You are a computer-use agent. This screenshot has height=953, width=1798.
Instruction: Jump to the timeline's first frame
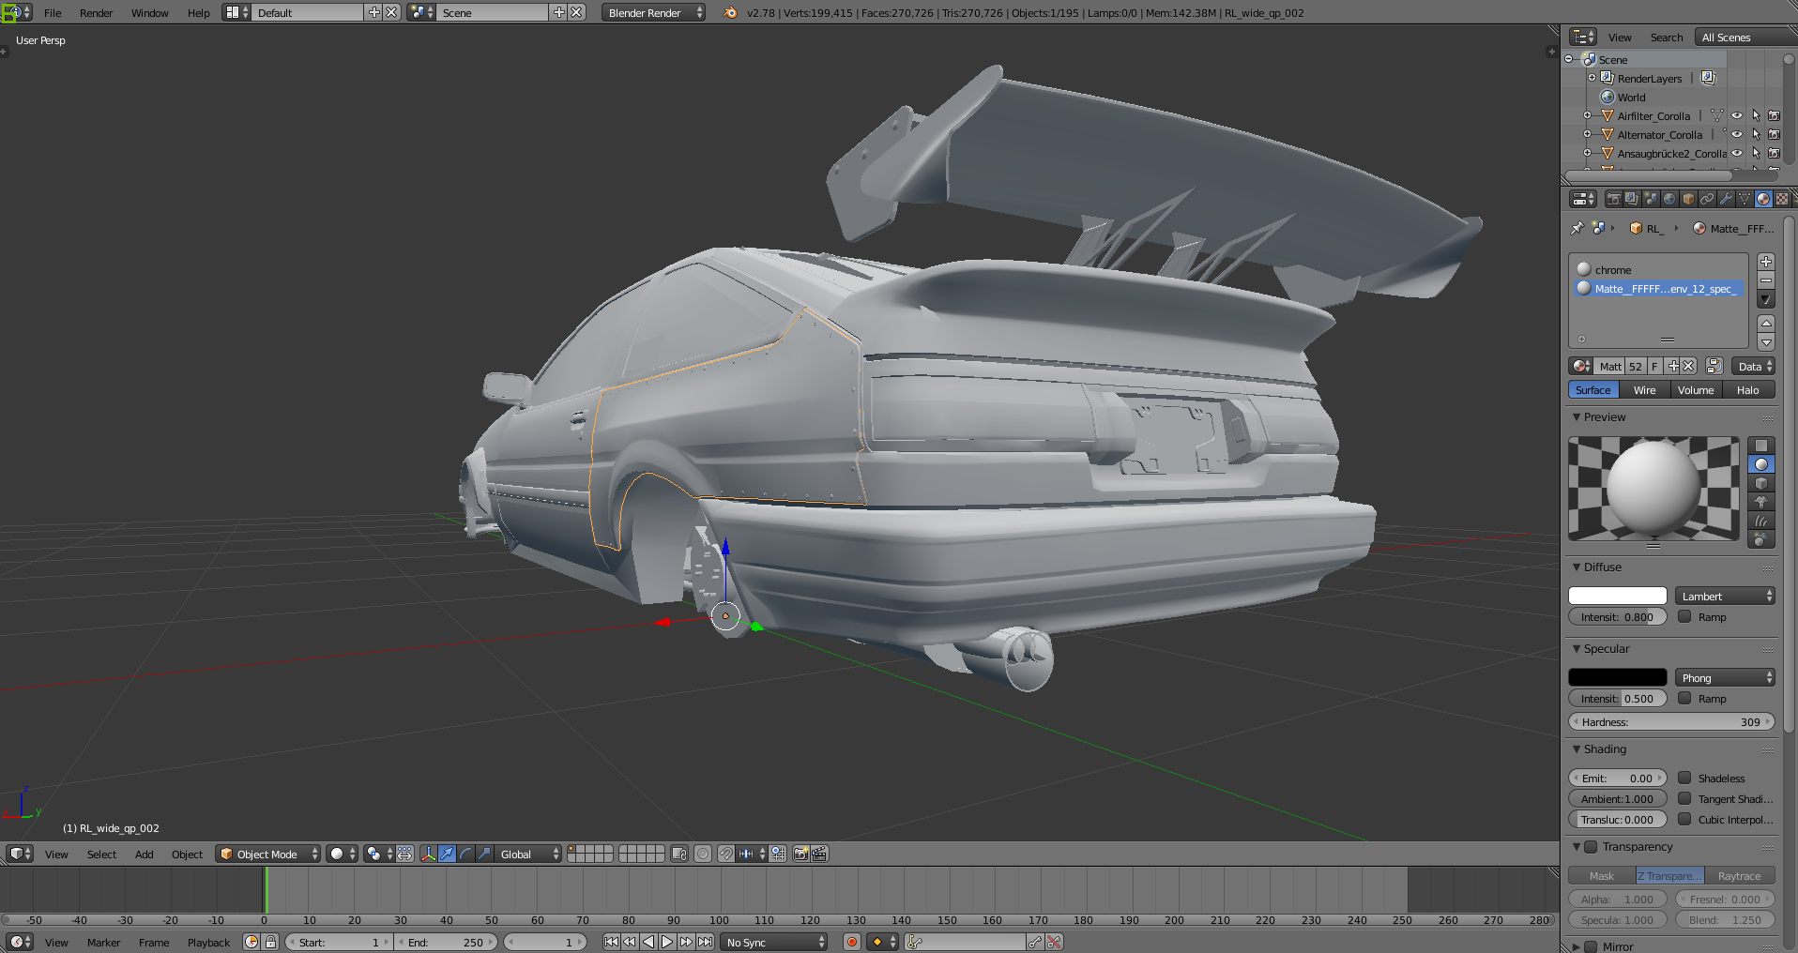pyautogui.click(x=611, y=942)
